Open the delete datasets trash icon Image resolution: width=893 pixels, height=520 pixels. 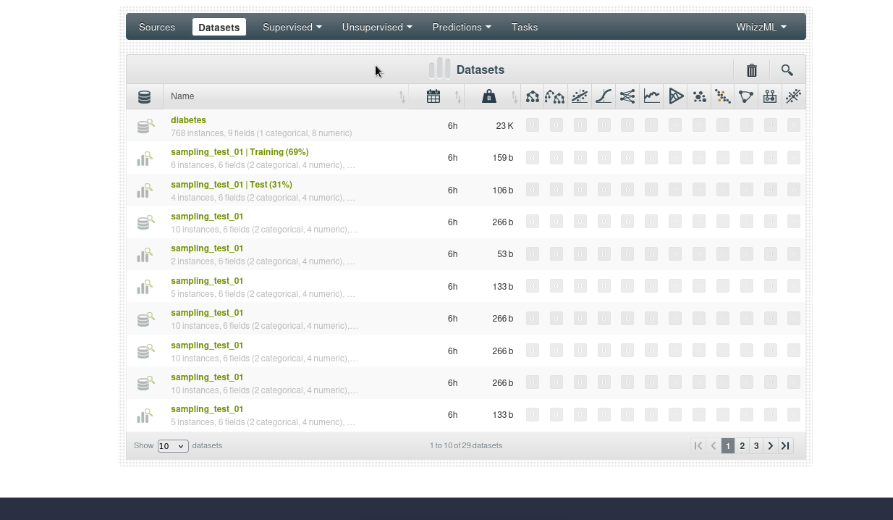tap(751, 70)
